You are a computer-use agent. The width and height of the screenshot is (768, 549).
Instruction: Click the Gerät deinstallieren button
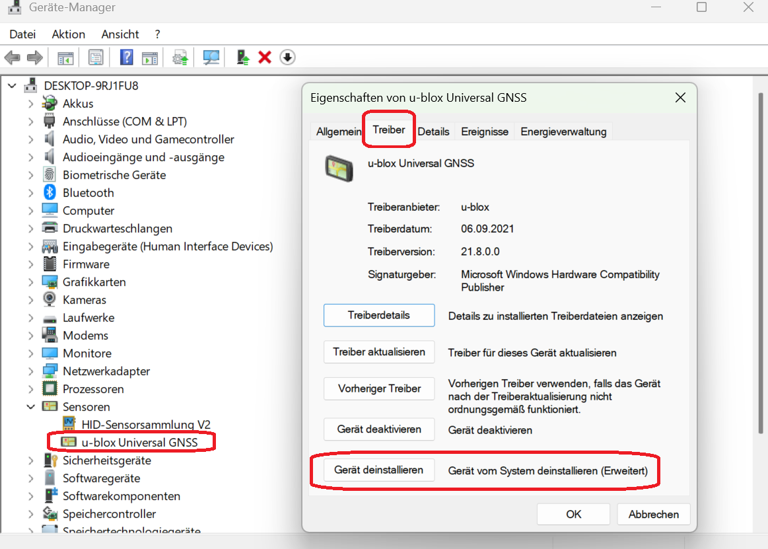[x=379, y=470]
